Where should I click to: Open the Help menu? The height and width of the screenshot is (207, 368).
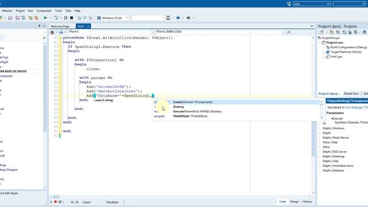(x=78, y=11)
